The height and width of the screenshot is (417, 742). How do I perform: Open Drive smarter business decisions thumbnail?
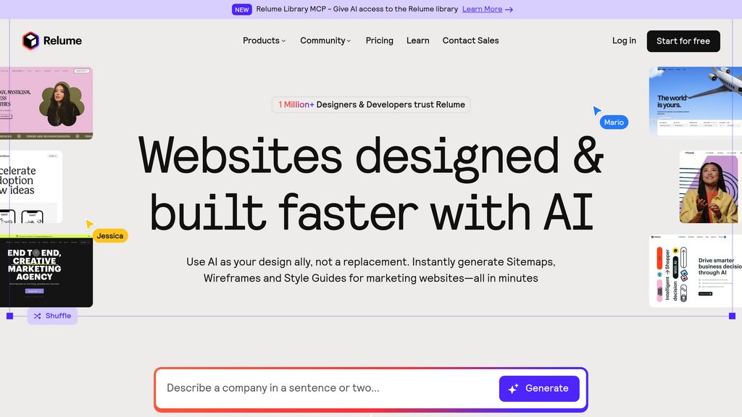tap(696, 271)
